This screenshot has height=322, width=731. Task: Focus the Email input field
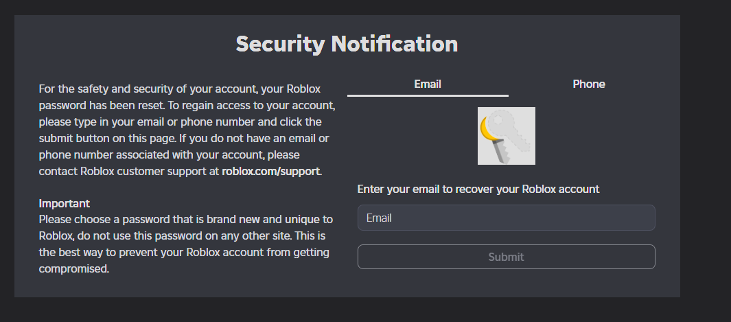click(x=507, y=218)
